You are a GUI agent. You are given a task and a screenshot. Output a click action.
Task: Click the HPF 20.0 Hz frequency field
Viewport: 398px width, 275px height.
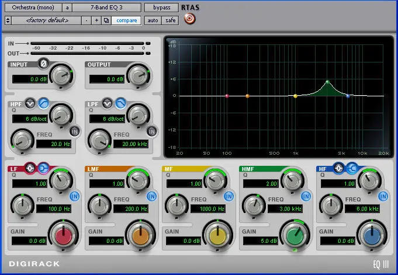(54, 144)
